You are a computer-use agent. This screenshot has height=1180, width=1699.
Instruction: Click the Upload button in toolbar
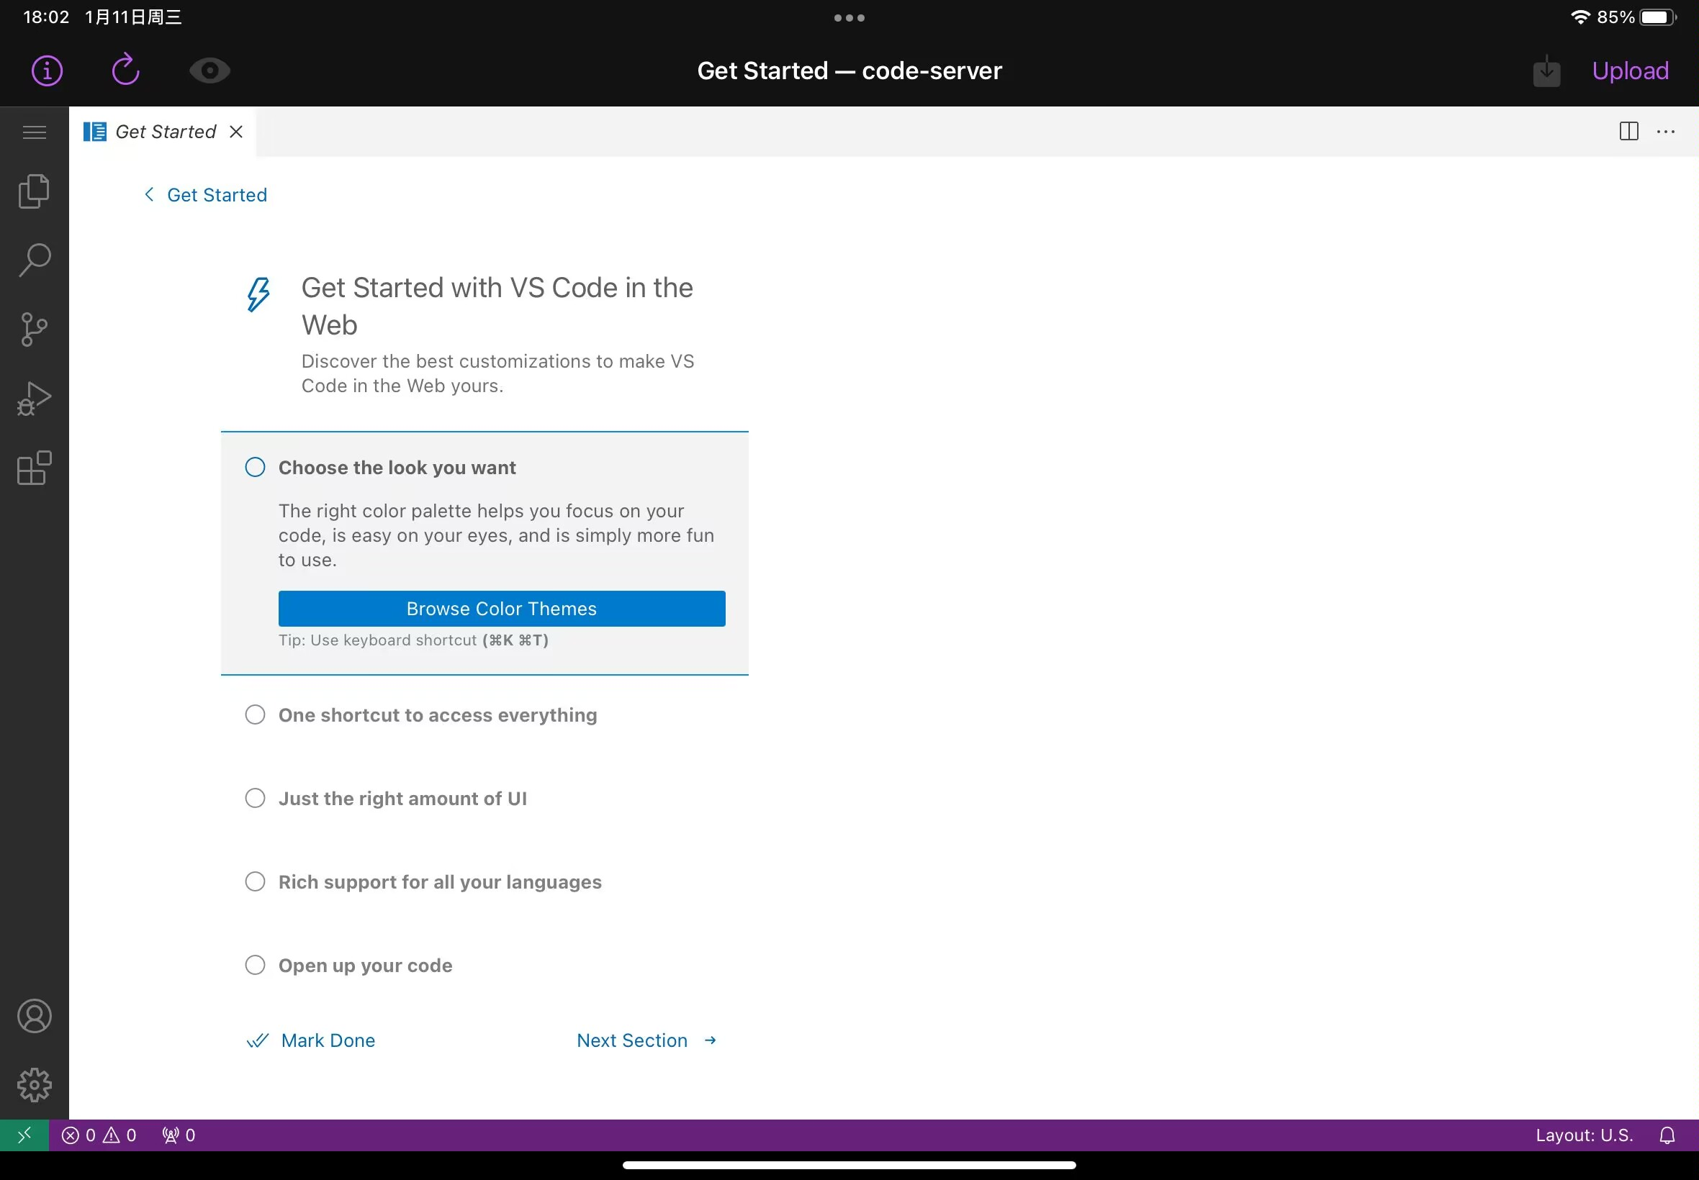click(x=1631, y=70)
